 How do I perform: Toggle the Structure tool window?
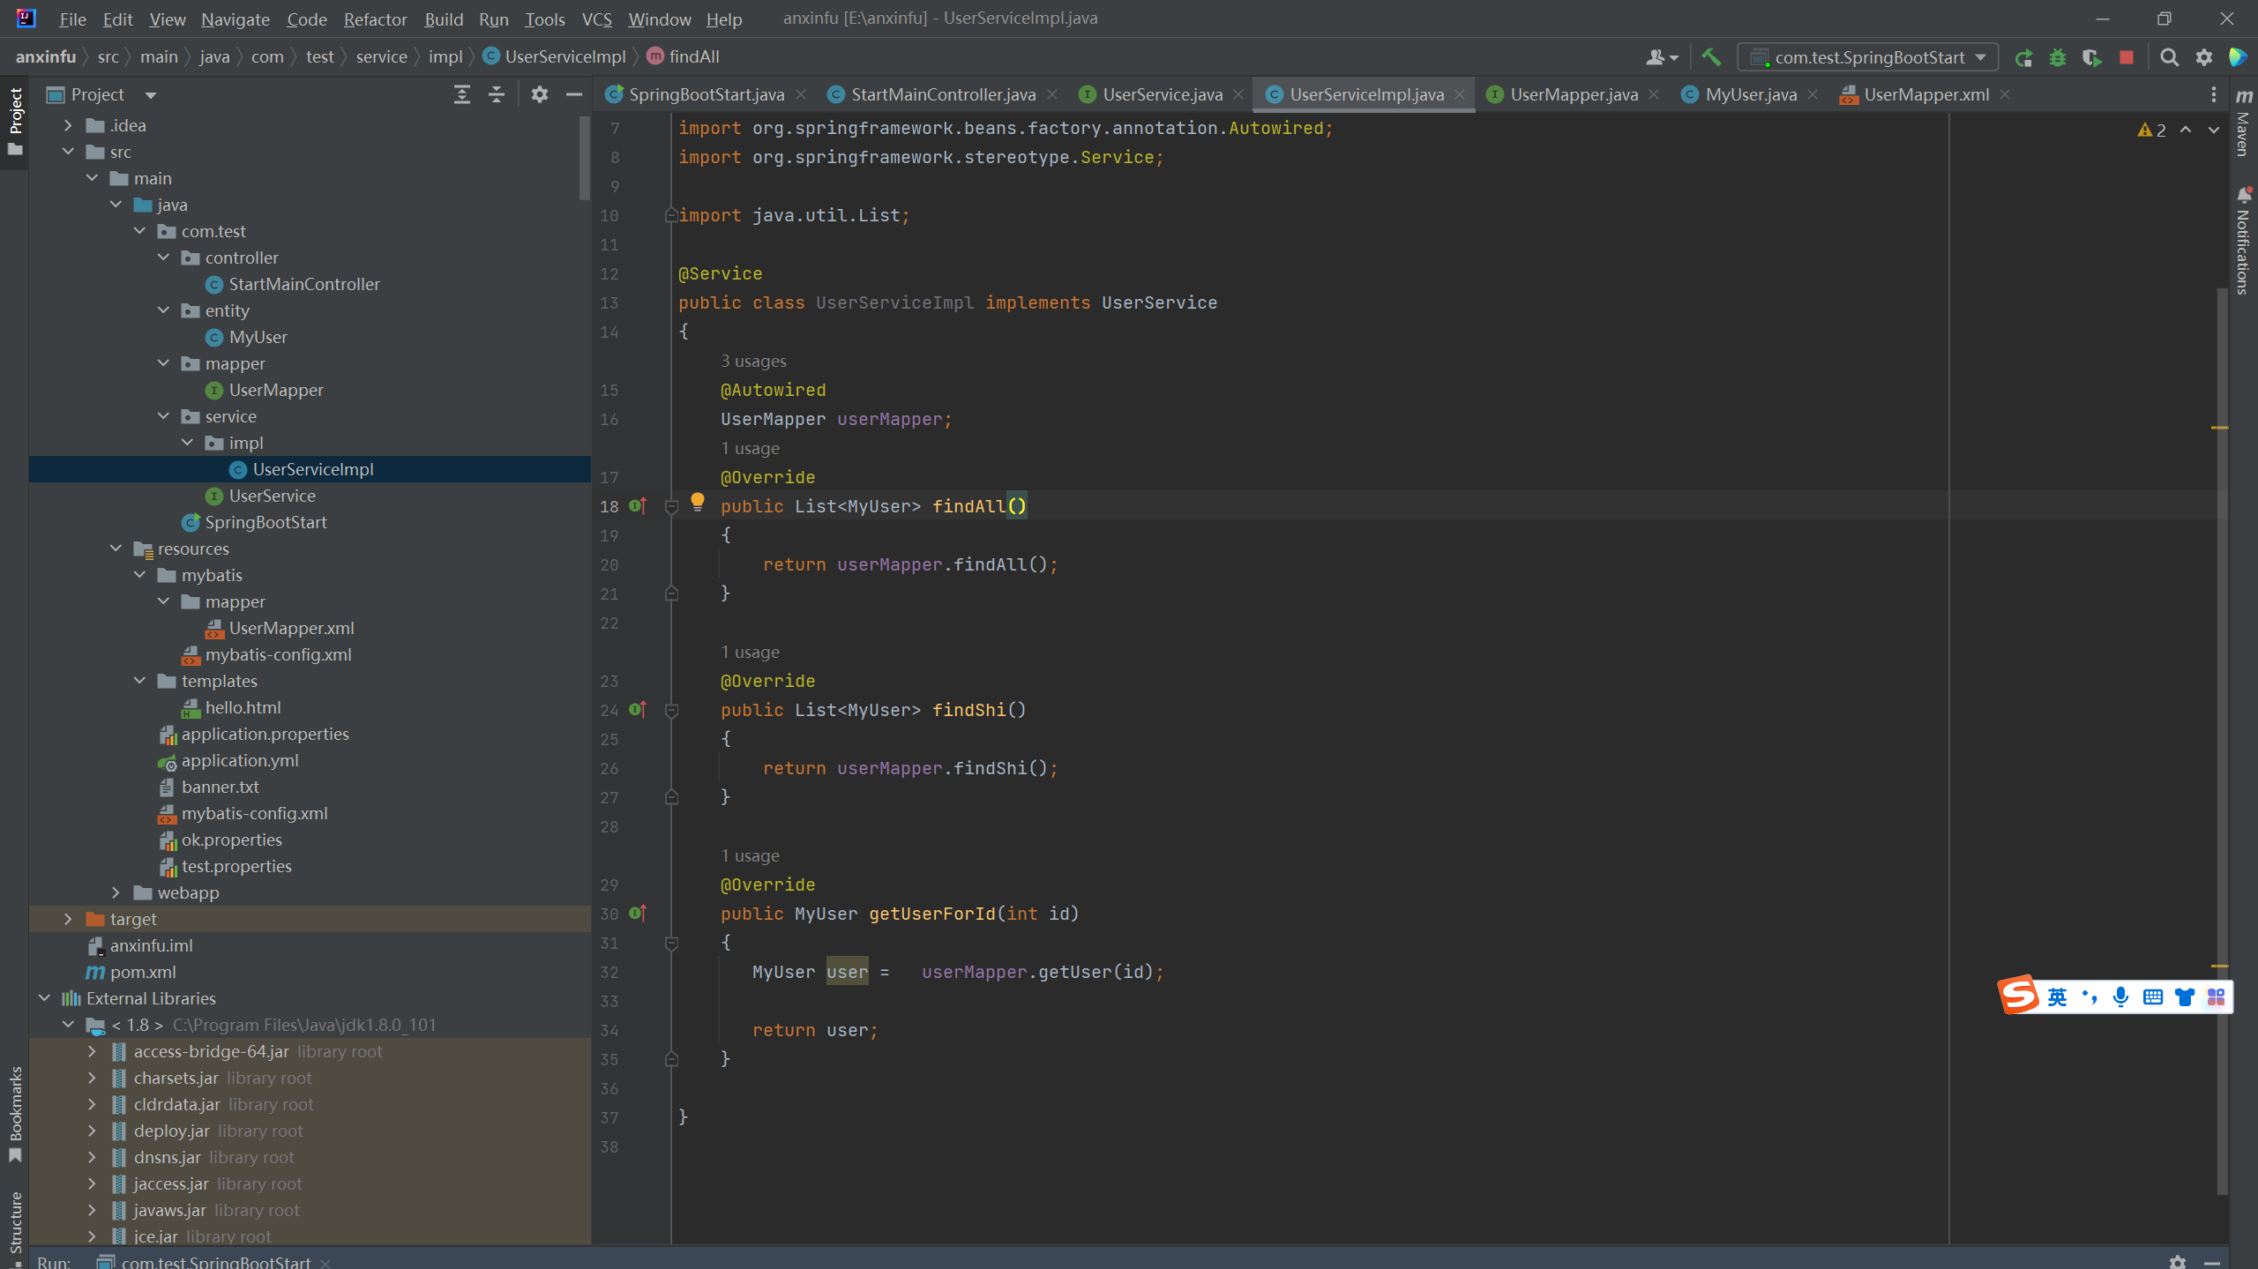15,1221
